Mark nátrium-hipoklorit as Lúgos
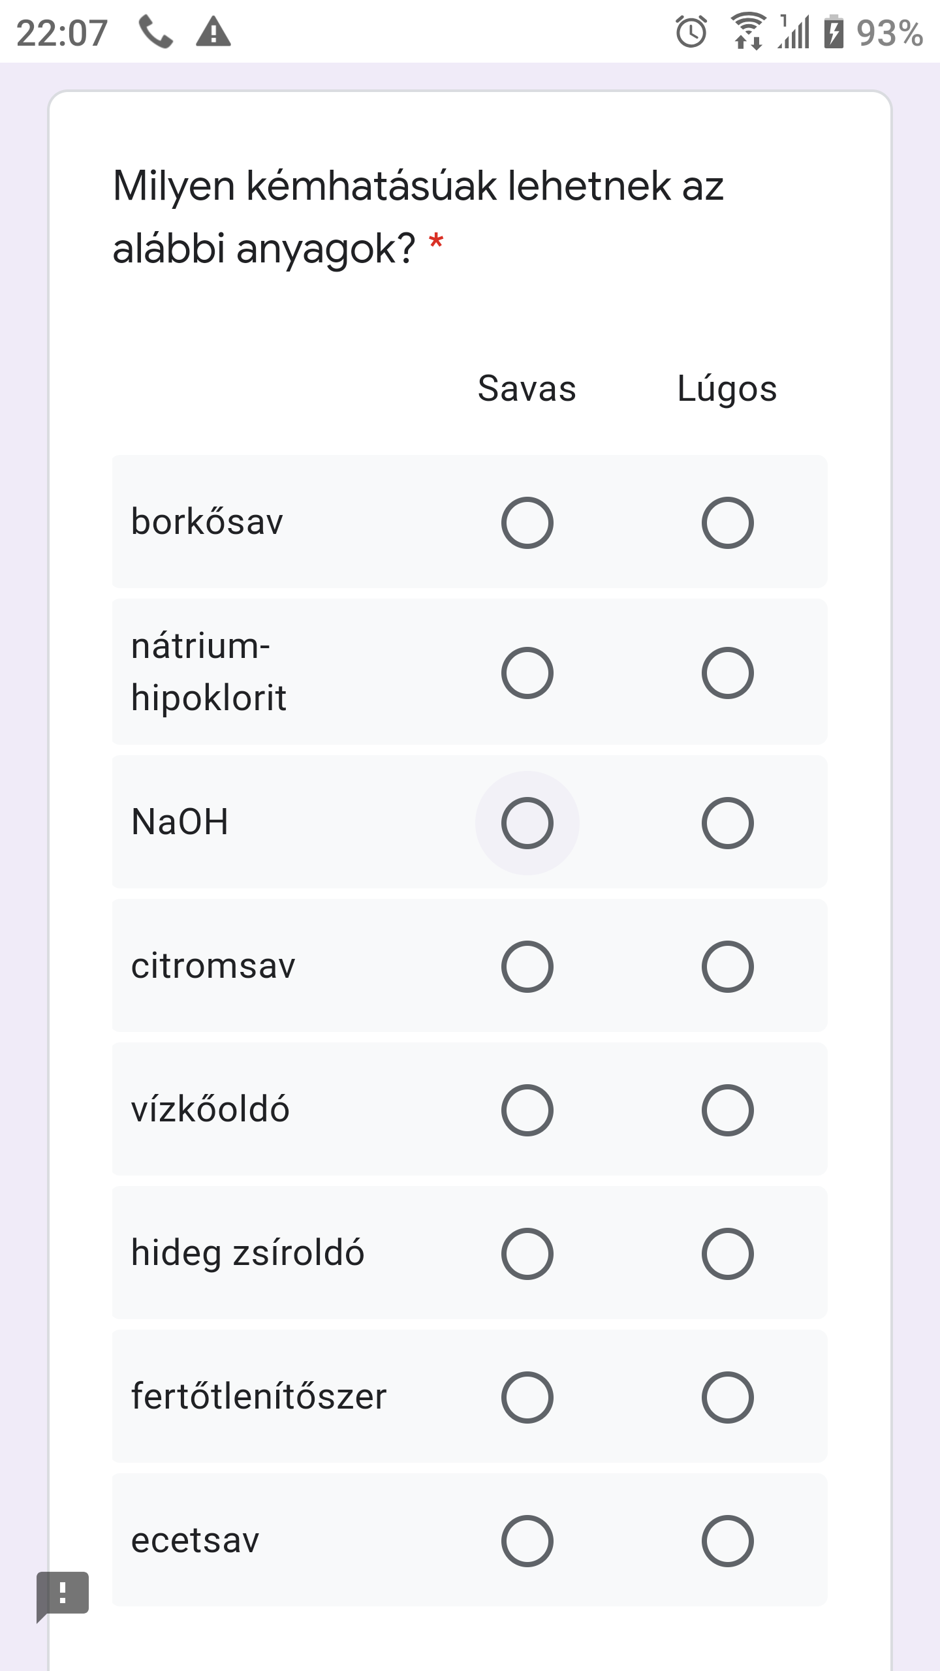940x1671 pixels. pos(728,673)
